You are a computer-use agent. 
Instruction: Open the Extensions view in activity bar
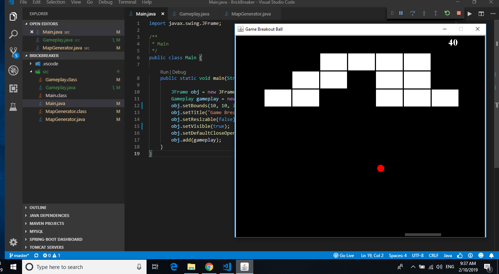13,88
